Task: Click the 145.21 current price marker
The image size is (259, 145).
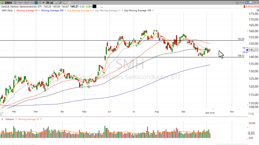Action: click(253, 50)
